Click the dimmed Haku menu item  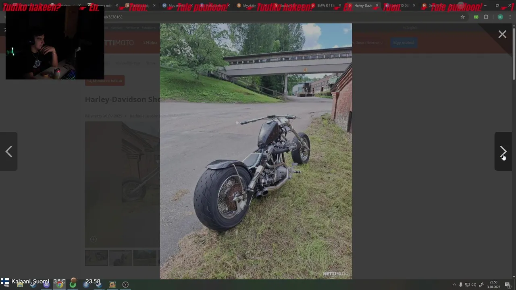coord(150,43)
